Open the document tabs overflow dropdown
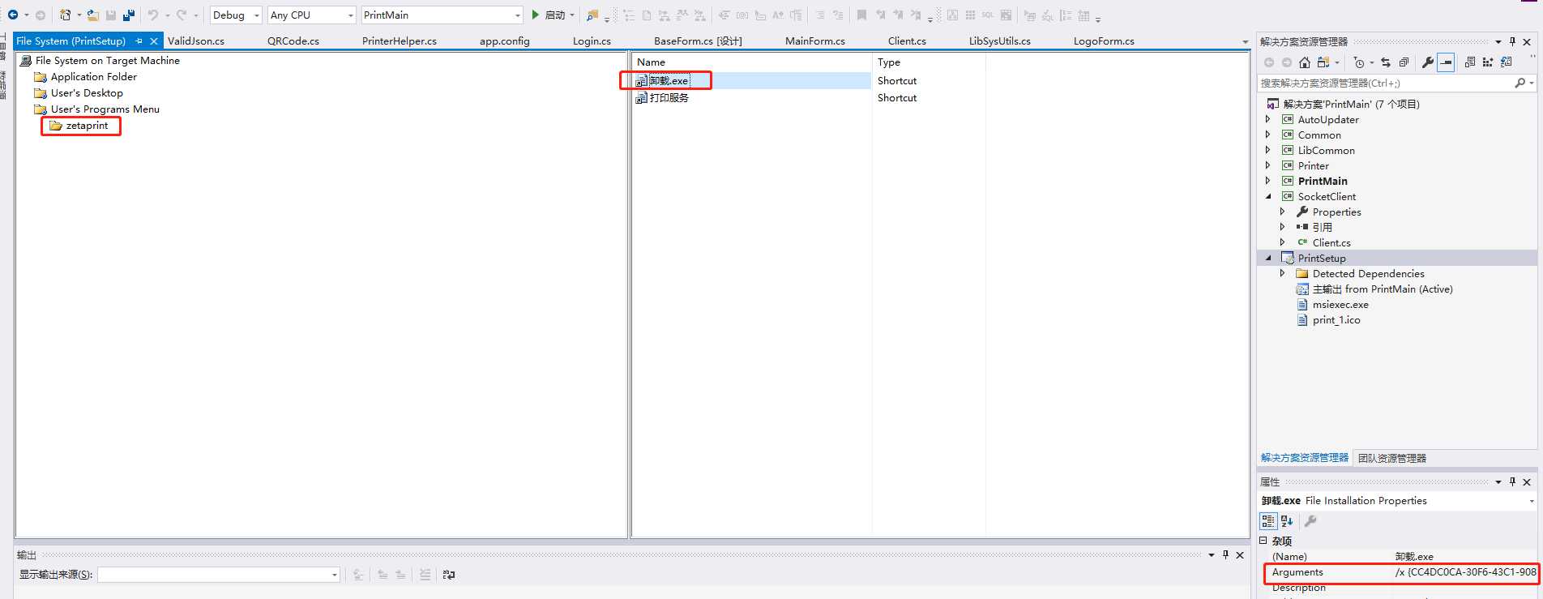 (x=1246, y=42)
